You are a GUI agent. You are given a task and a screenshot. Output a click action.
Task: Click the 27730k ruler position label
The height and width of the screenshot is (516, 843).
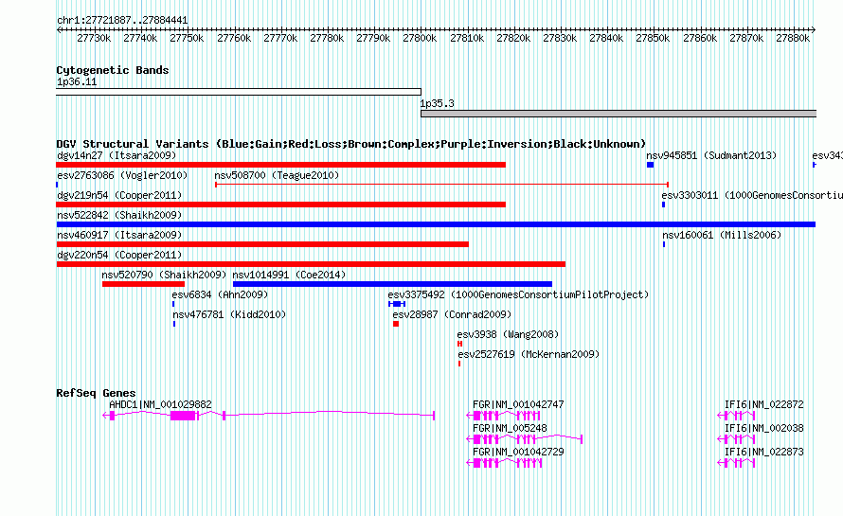click(94, 38)
